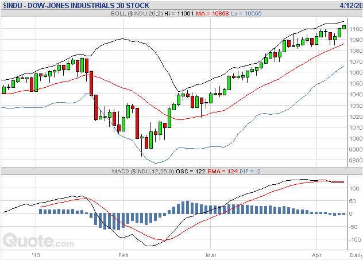Click the Daily interval label

[356, 255]
